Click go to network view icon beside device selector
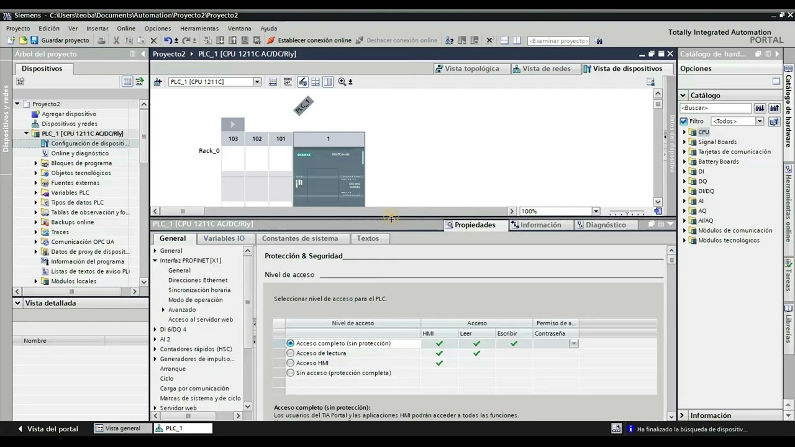The height and width of the screenshot is (447, 795). (158, 82)
